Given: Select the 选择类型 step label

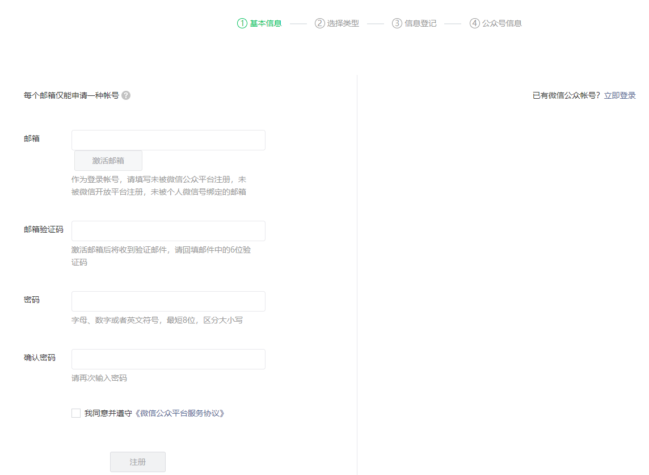Looking at the screenshot, I should coord(343,23).
